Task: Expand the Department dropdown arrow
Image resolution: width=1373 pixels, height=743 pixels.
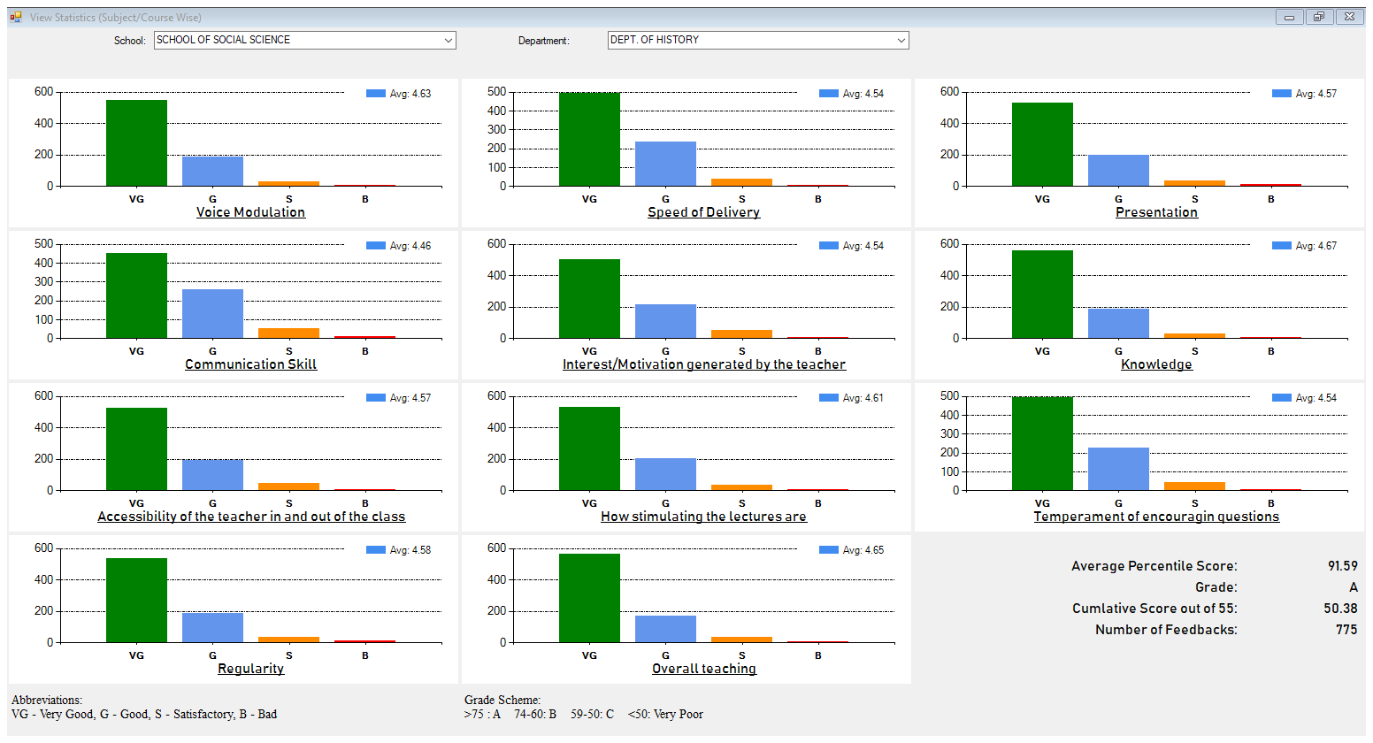Action: click(x=901, y=41)
